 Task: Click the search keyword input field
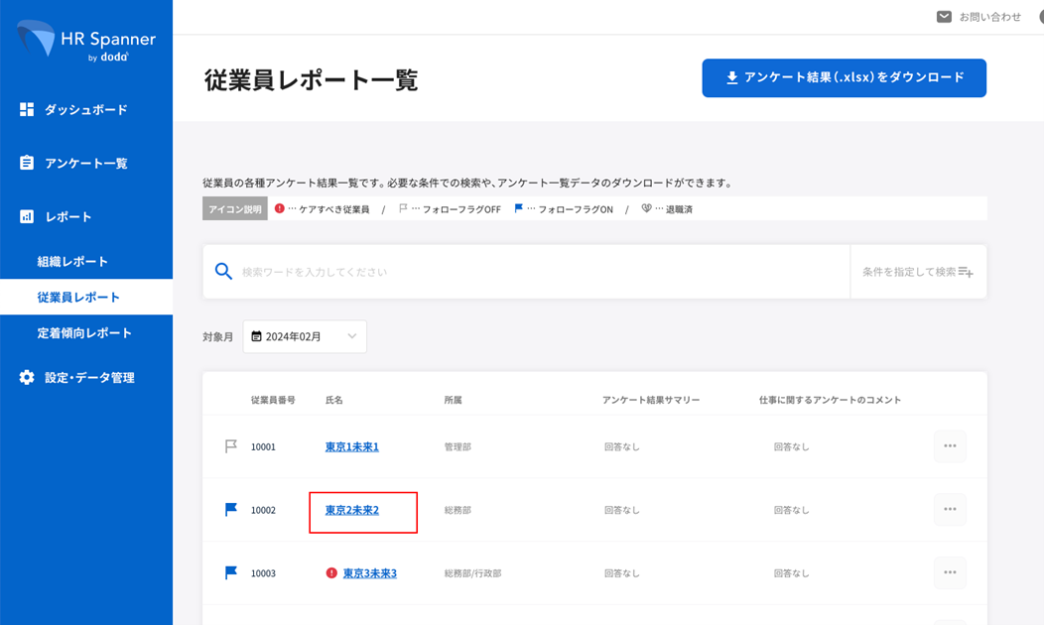536,272
